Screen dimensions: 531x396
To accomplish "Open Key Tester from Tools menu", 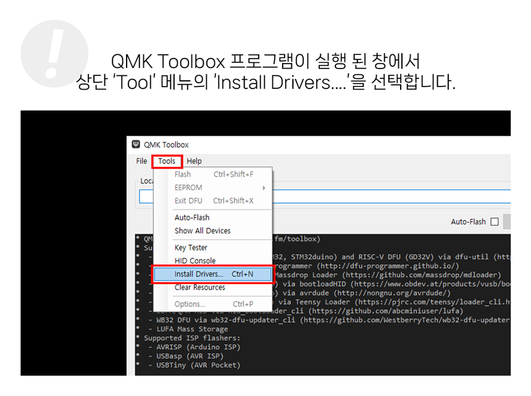I will point(212,248).
